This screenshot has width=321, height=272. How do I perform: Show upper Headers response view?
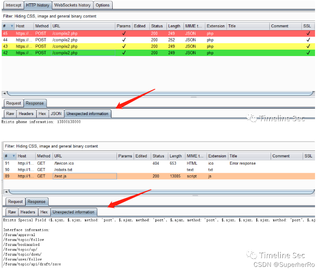tap(26, 114)
